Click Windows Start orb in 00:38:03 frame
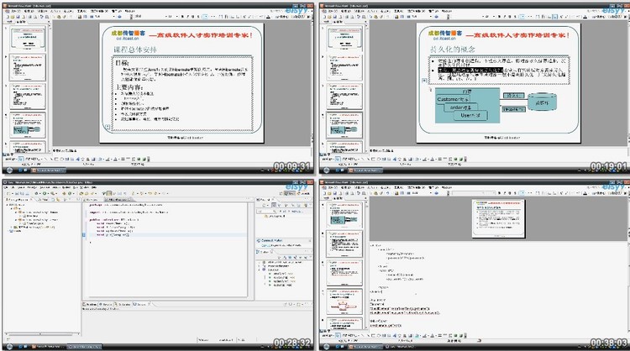Viewport: 630px width, 351px height. [326, 347]
